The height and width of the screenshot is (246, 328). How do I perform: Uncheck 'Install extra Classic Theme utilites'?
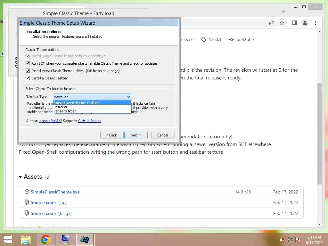pos(28,71)
